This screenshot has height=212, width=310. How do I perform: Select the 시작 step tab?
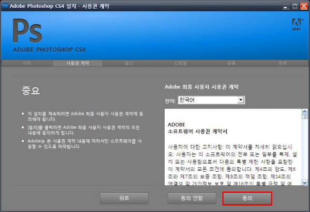pyautogui.click(x=27, y=63)
